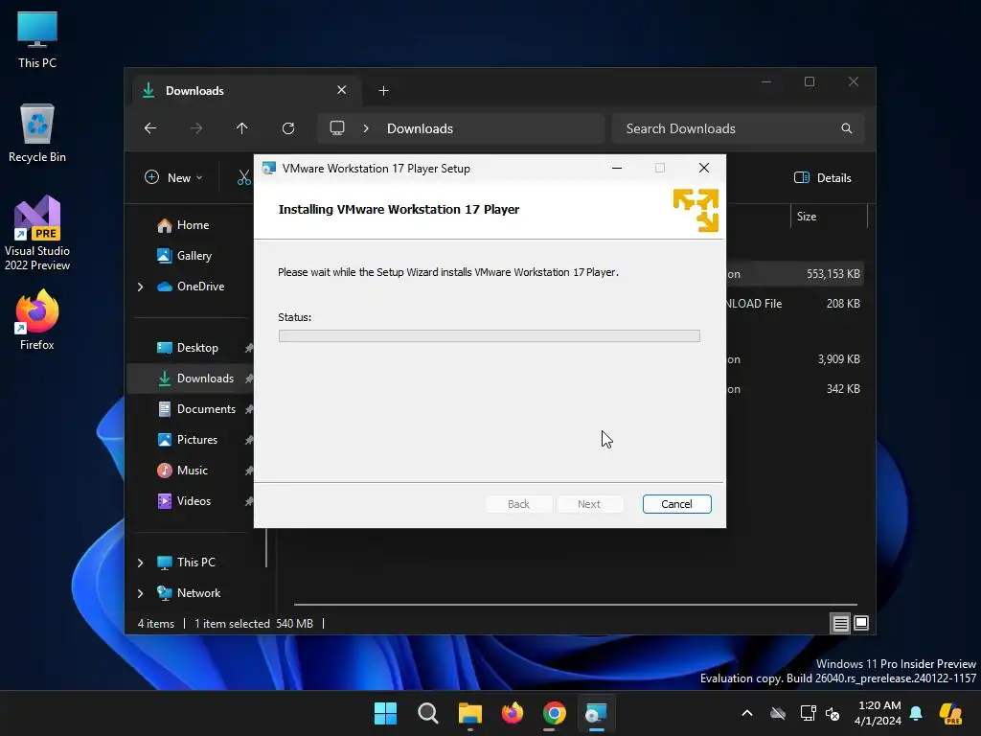Refresh the Downloads folder
Image resolution: width=981 pixels, height=736 pixels.
point(288,128)
